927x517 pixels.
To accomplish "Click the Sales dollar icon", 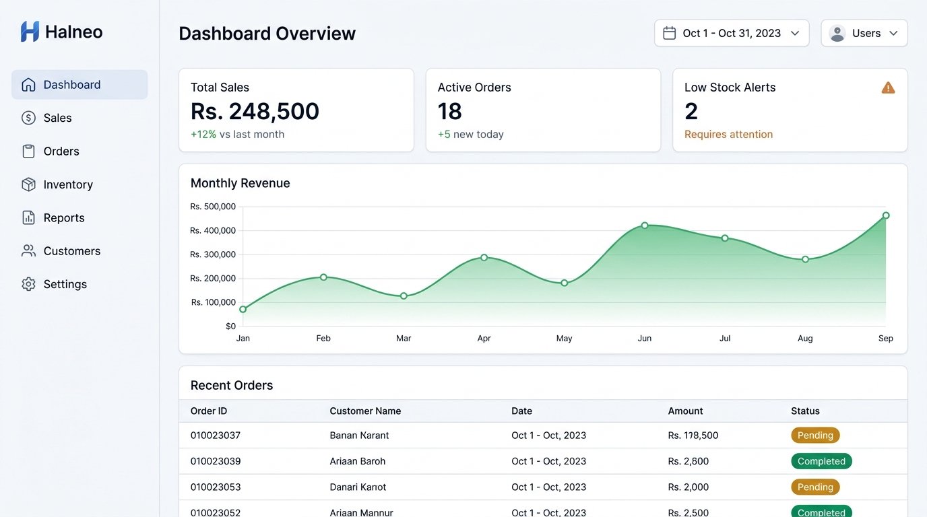I will 28,118.
